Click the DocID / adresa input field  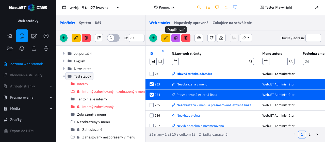coord(313,38)
